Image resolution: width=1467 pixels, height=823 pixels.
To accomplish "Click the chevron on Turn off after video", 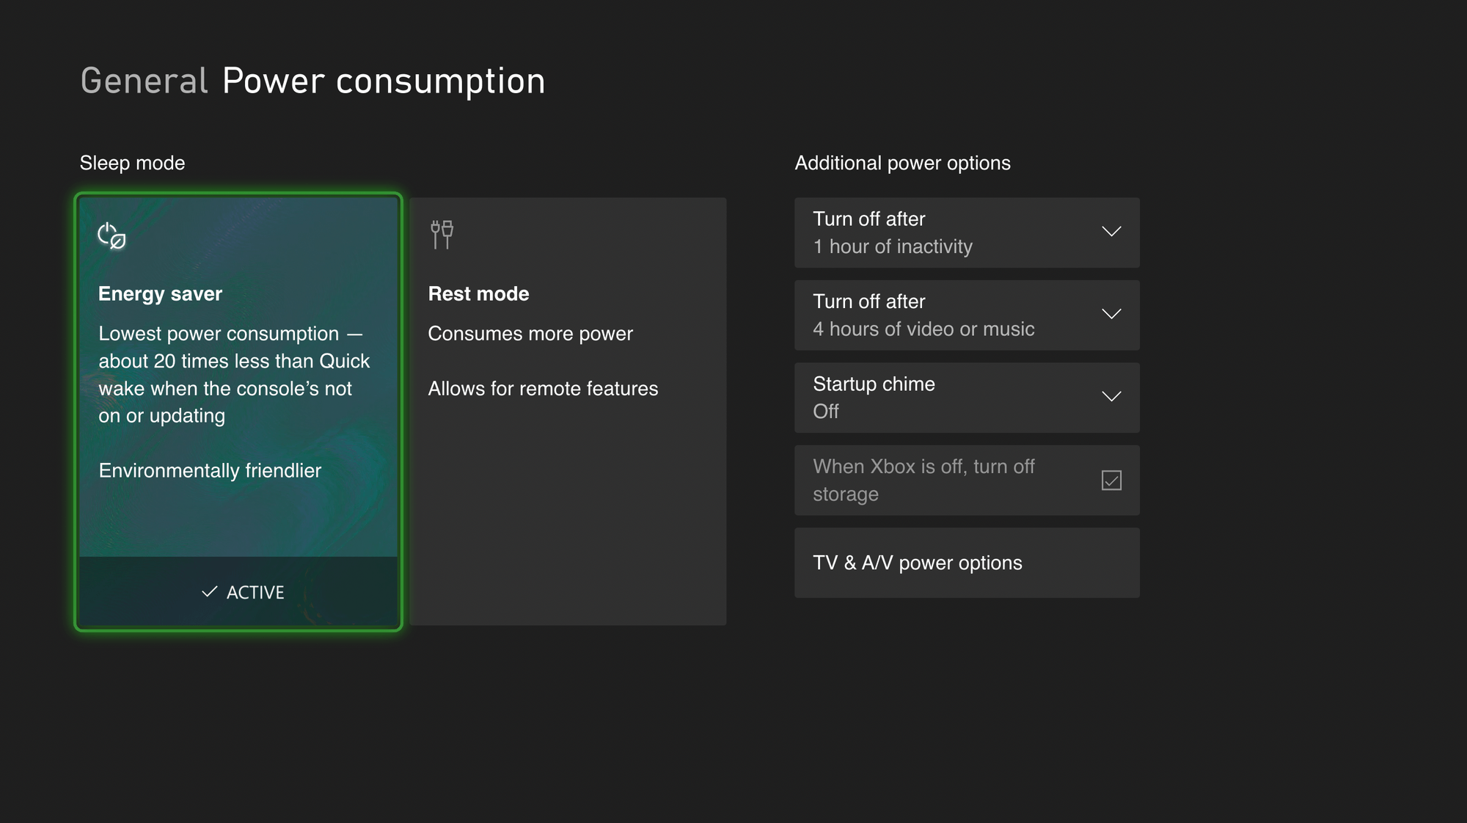I will 1112,314.
